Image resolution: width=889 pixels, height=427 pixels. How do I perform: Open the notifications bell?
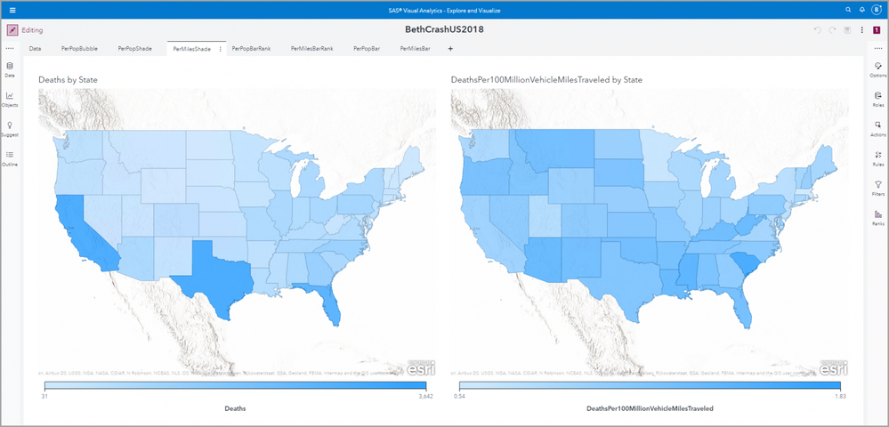[x=861, y=10]
